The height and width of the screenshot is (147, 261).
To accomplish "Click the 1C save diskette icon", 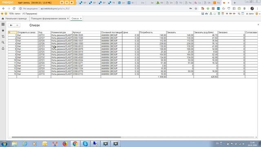I will [x=203, y=13].
